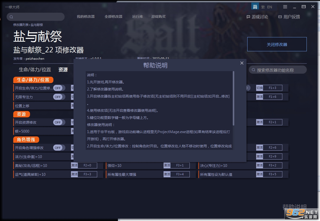Close the 帮助说明 help dialog
The width and height of the screenshot is (320, 221).
[x=242, y=63]
